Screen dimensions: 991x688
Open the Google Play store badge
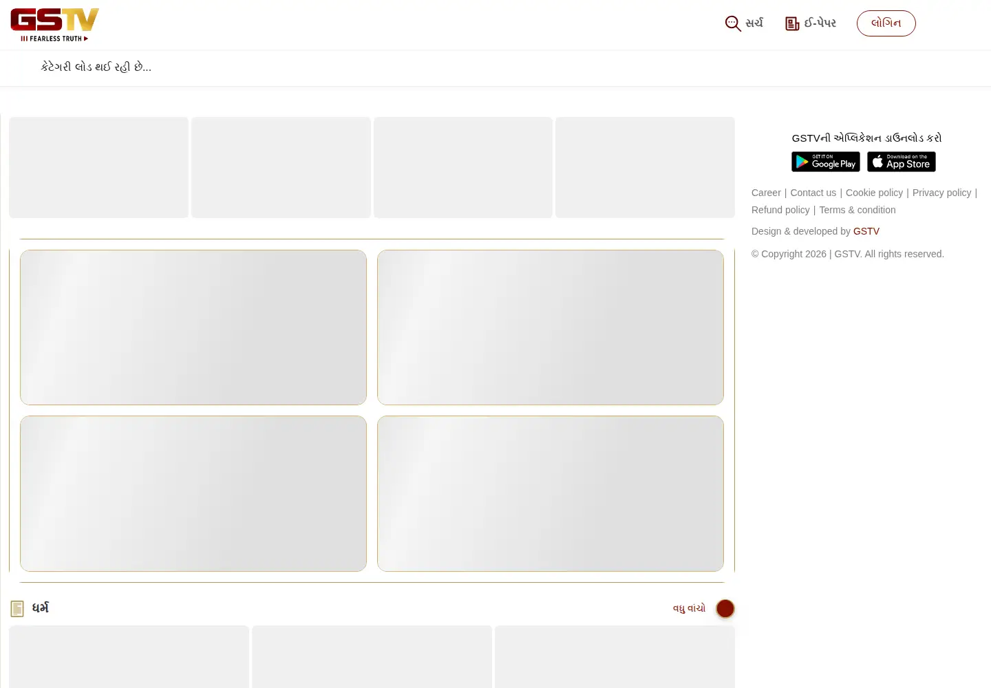[826, 162]
